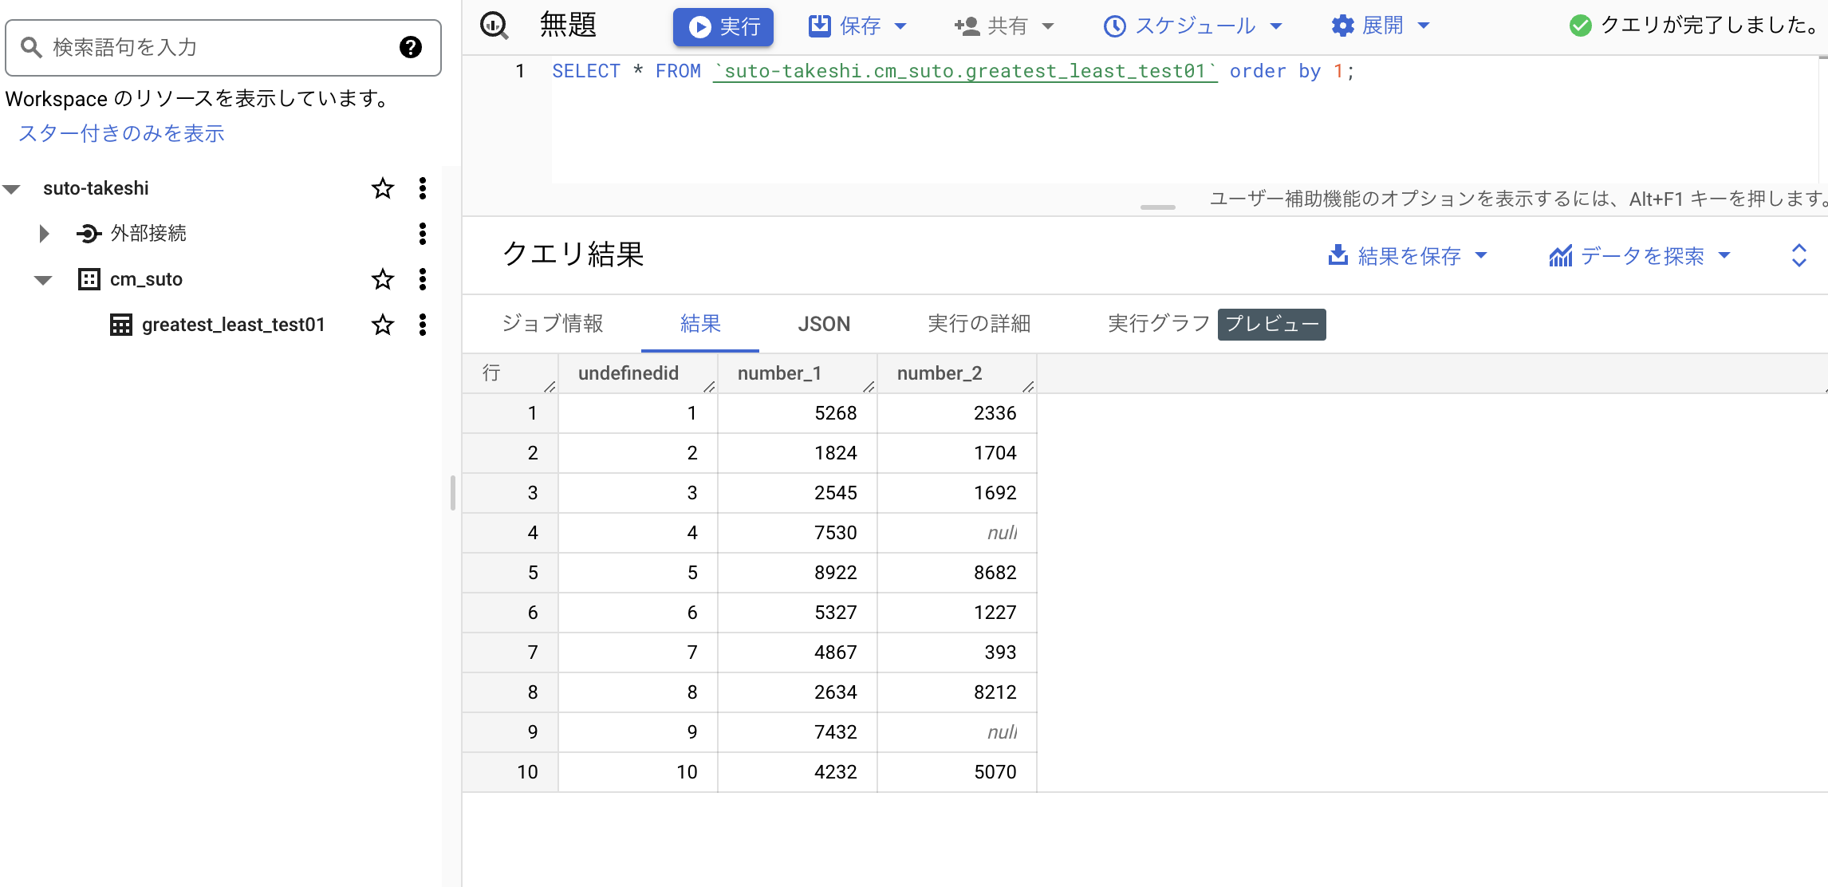
Task: Click the left panel vertical splitter handle
Action: point(453,493)
